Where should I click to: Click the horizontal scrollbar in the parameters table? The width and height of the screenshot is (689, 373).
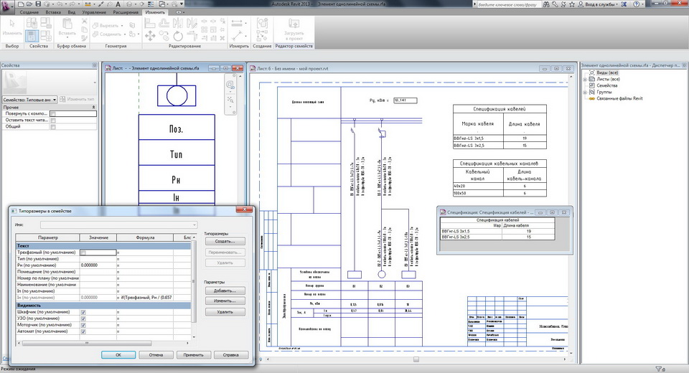click(87, 343)
